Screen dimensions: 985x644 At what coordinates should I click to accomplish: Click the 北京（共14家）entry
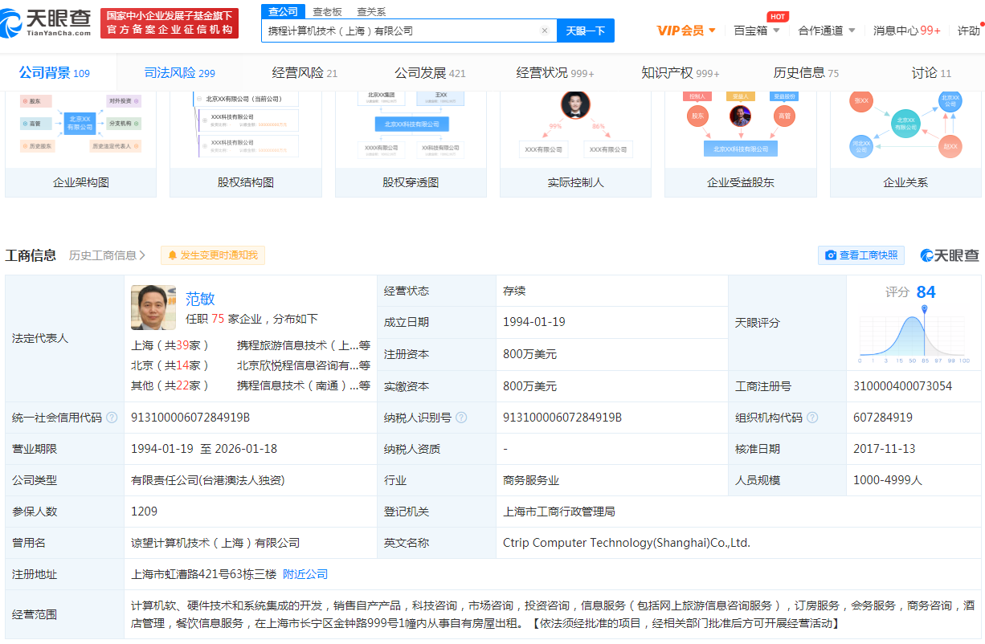coord(170,365)
